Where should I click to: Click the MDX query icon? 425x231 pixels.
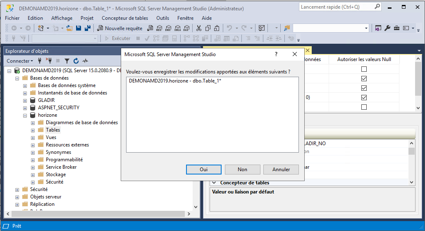point(159,28)
